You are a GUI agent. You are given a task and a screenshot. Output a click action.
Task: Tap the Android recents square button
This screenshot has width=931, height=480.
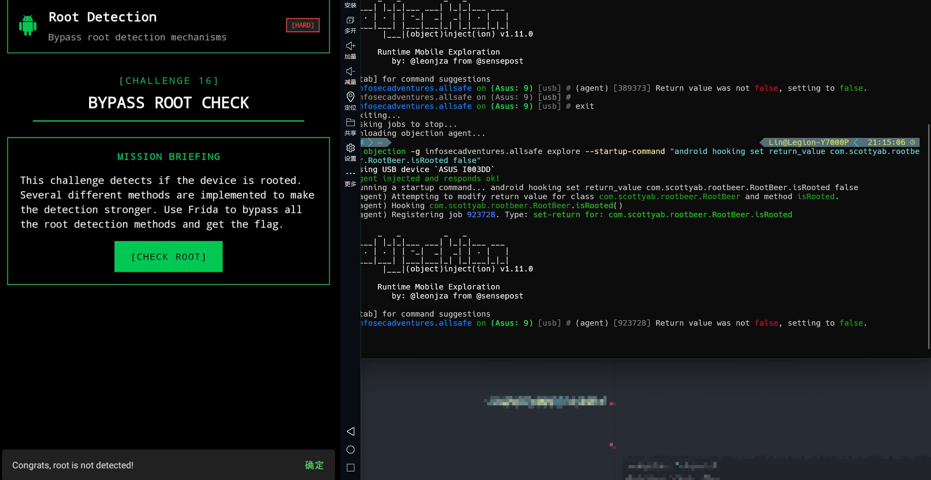tap(350, 467)
